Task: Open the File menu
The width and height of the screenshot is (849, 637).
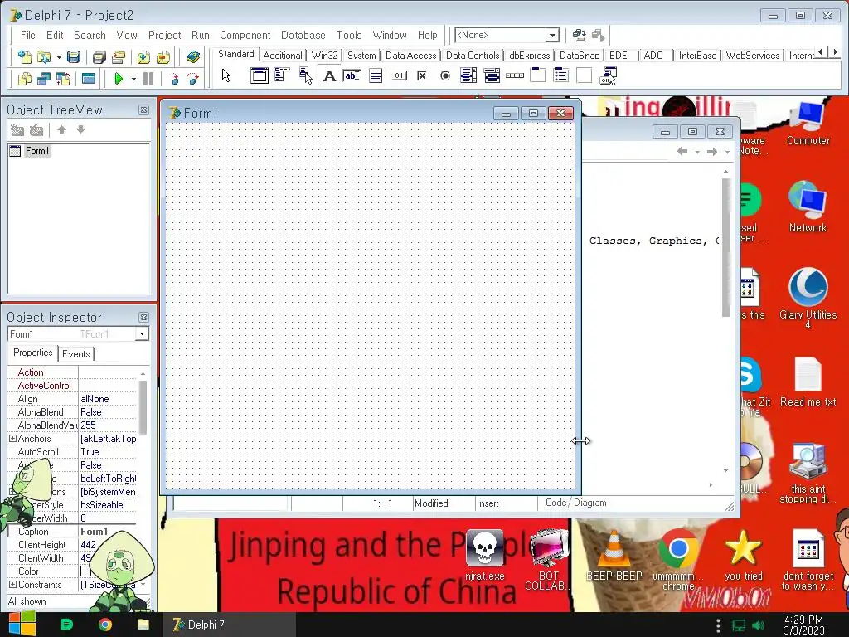Action: 27,35
